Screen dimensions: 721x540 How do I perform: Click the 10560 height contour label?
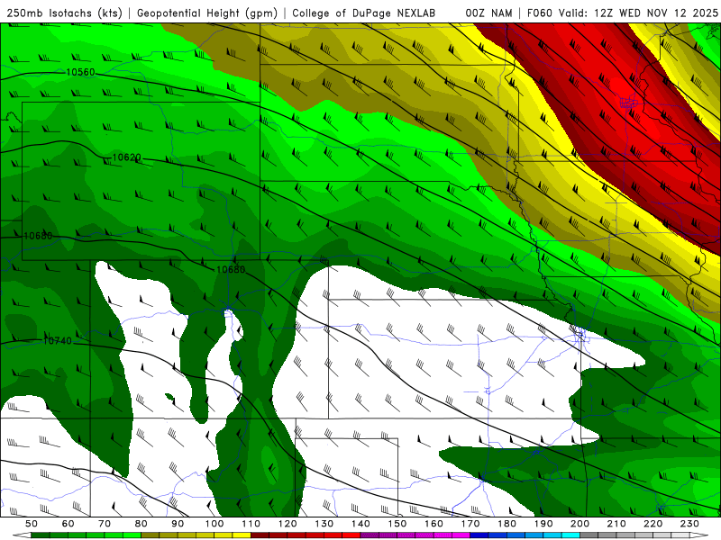pyautogui.click(x=80, y=72)
